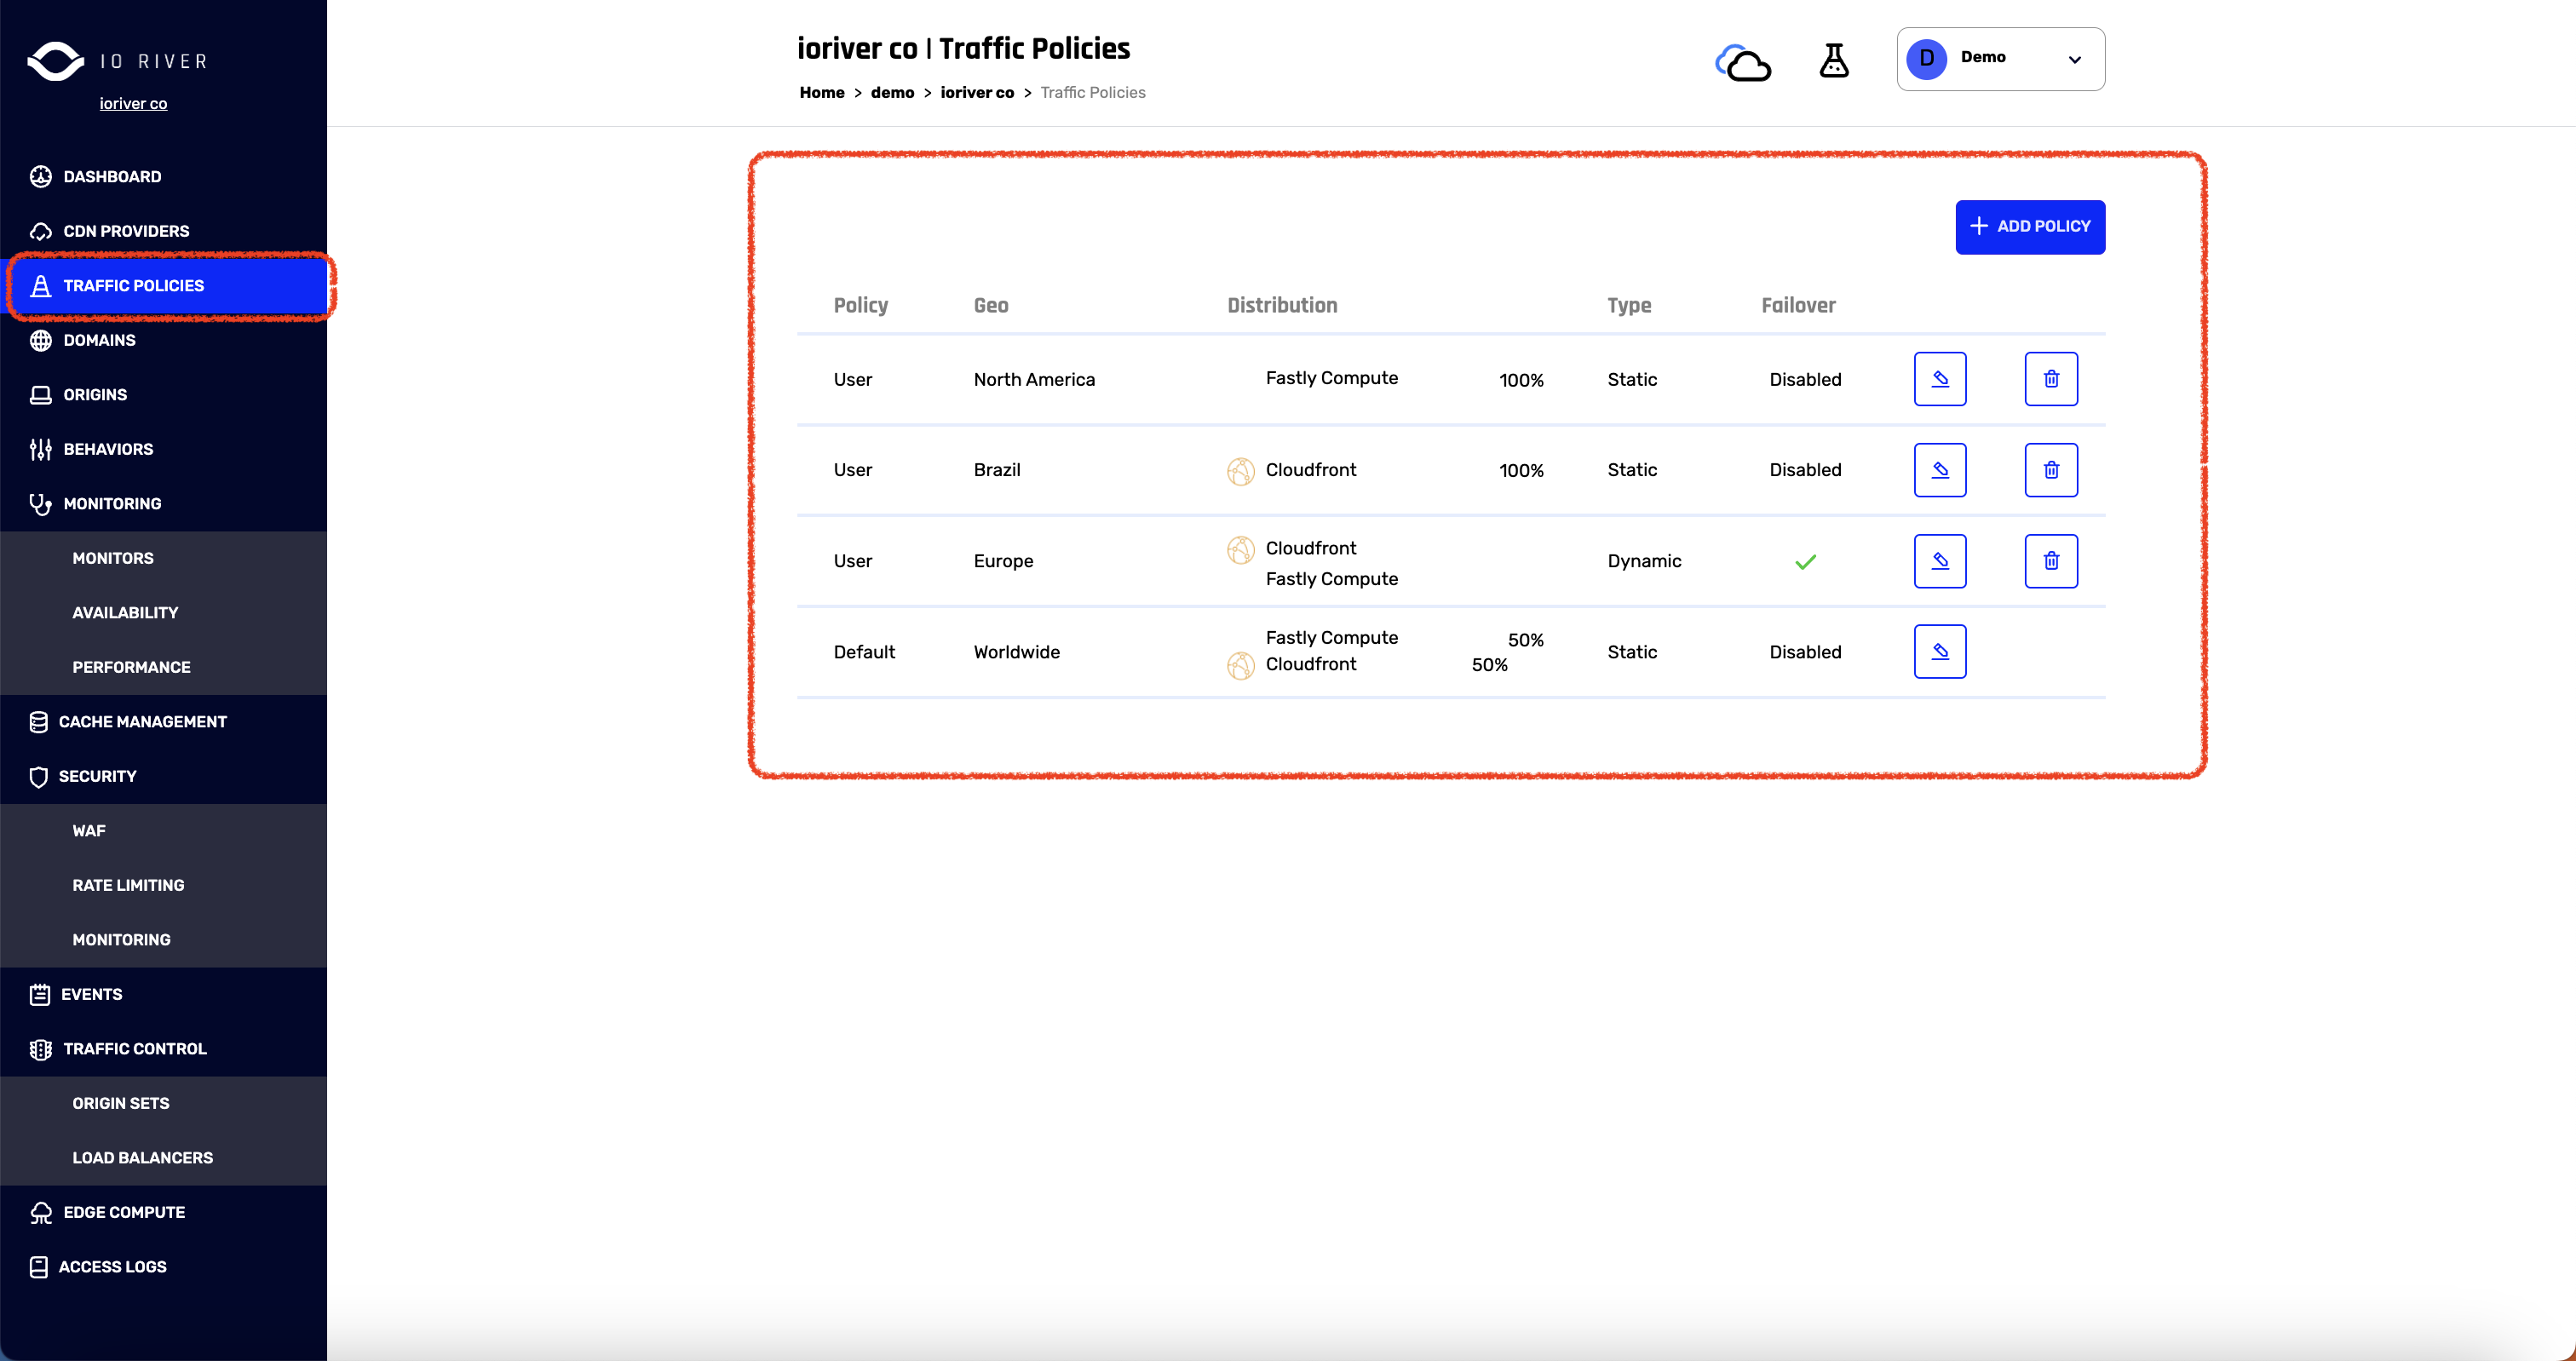Click the Traffic Policies cone icon
Image resolution: width=2576 pixels, height=1361 pixels.
(x=40, y=286)
